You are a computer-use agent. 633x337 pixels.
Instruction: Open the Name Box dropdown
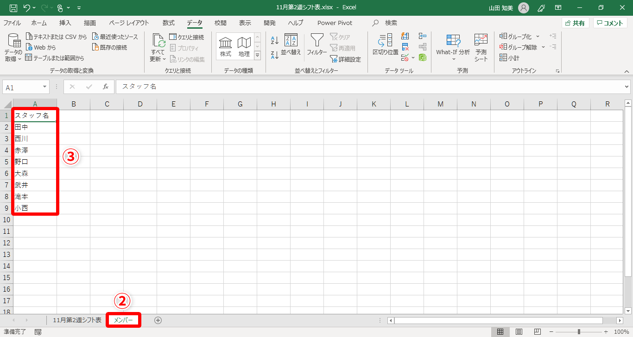(x=45, y=87)
